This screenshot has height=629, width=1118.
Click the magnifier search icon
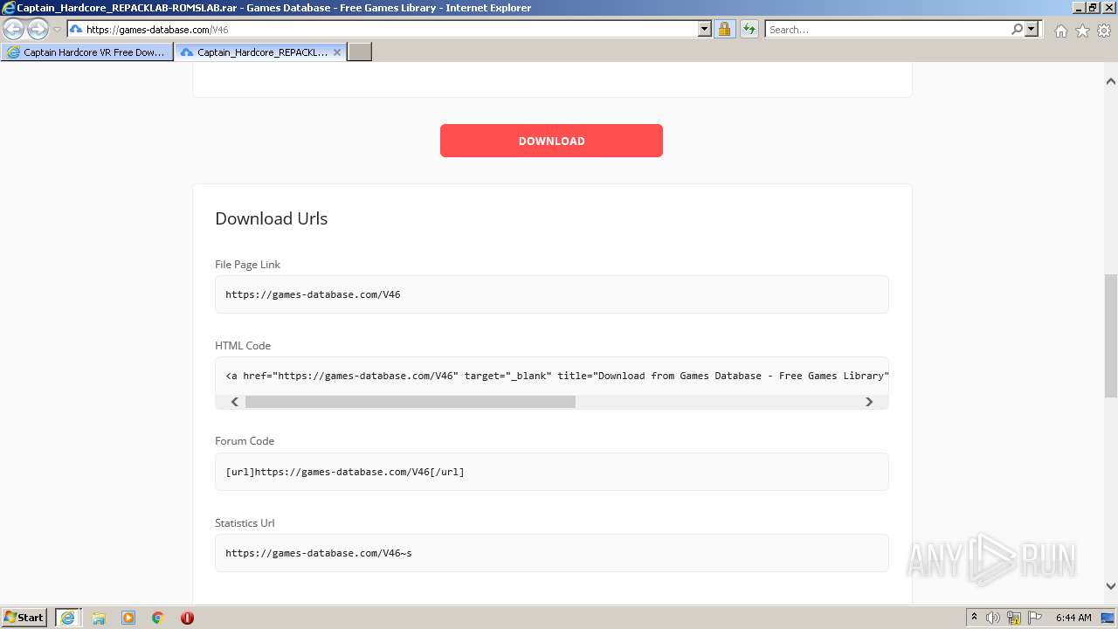pos(1017,30)
